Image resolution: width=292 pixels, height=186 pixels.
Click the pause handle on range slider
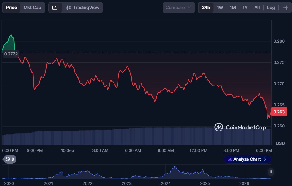point(271,172)
